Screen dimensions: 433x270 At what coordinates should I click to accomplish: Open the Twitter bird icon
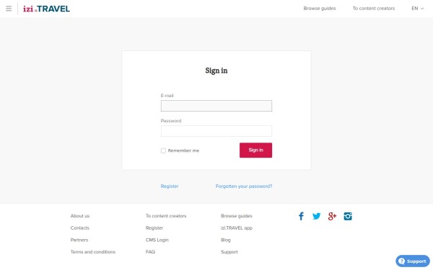[x=317, y=216]
